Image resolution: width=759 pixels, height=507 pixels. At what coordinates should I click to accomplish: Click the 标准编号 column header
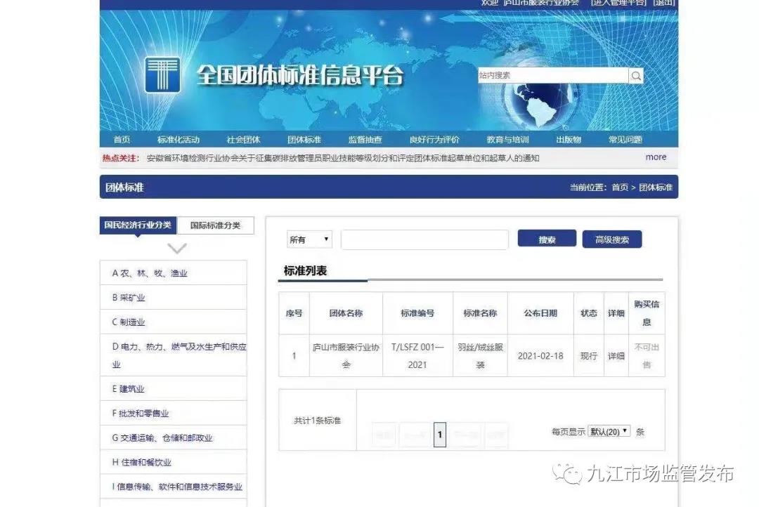(417, 313)
